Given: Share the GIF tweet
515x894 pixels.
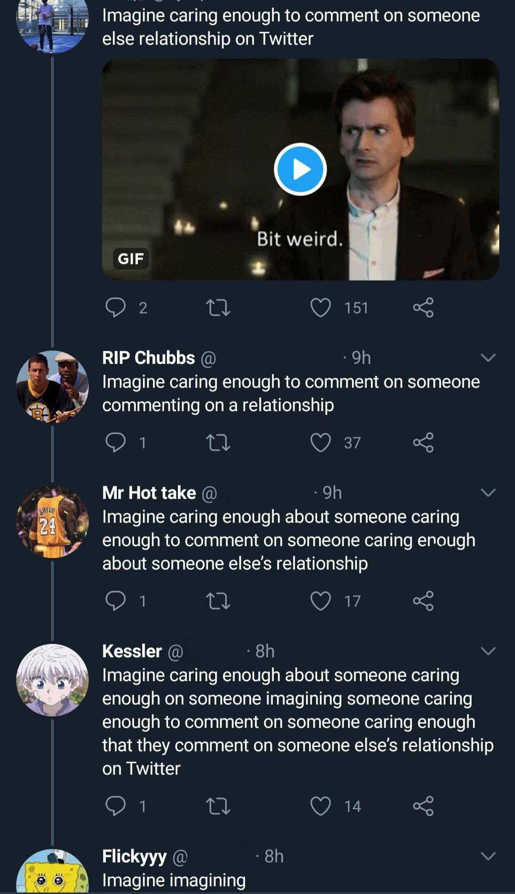Looking at the screenshot, I should pyautogui.click(x=423, y=308).
